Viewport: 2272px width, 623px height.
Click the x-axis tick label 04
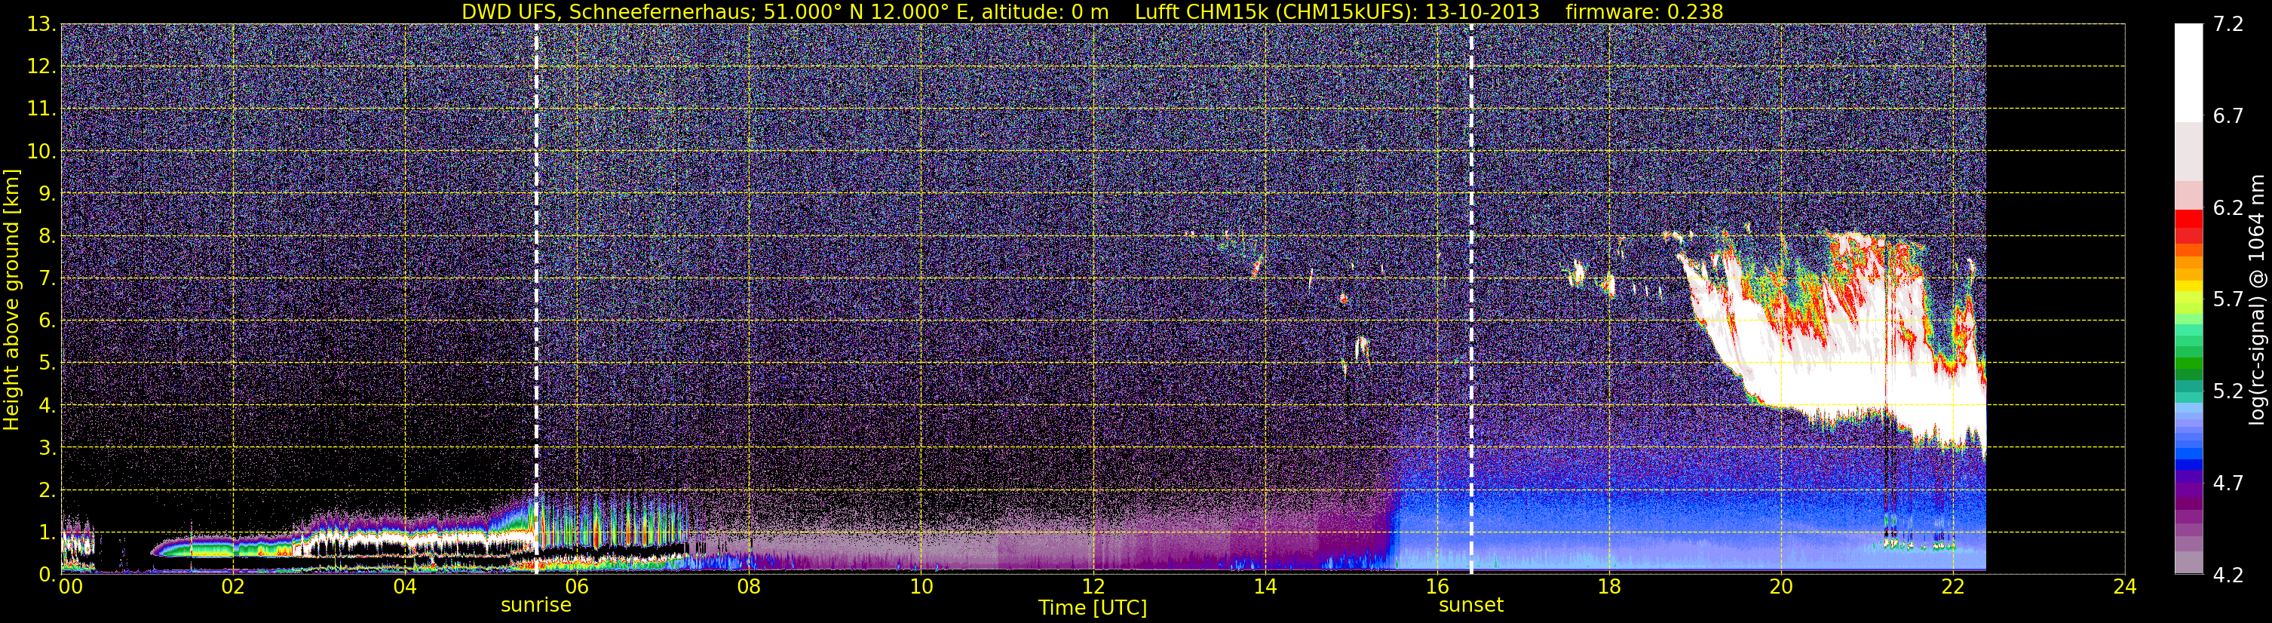[405, 588]
